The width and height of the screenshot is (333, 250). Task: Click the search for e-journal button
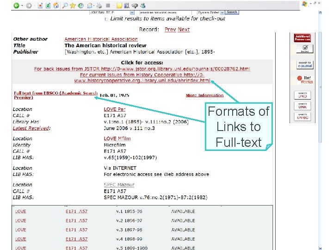tap(305, 64)
